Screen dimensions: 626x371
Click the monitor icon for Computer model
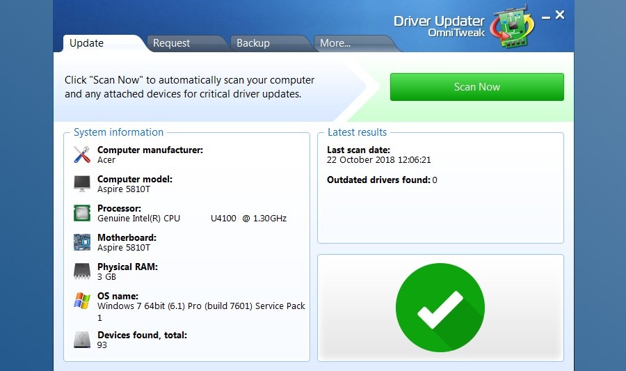click(82, 184)
